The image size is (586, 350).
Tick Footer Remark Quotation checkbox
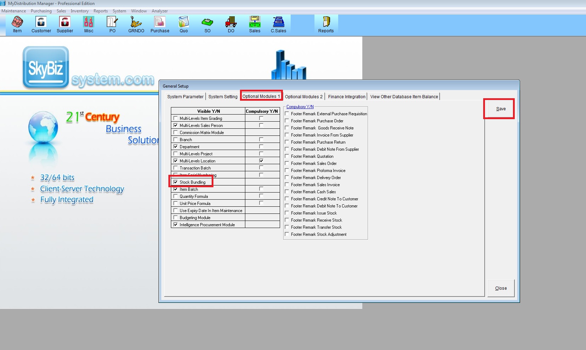pyautogui.click(x=287, y=156)
